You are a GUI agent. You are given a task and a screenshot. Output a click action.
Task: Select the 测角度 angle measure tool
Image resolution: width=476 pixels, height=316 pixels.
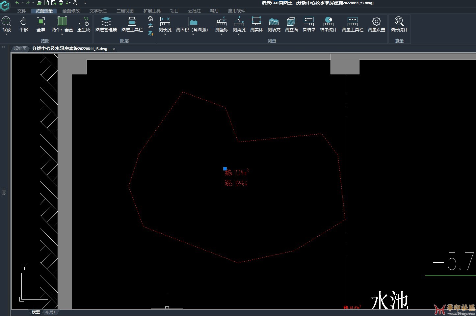[239, 24]
